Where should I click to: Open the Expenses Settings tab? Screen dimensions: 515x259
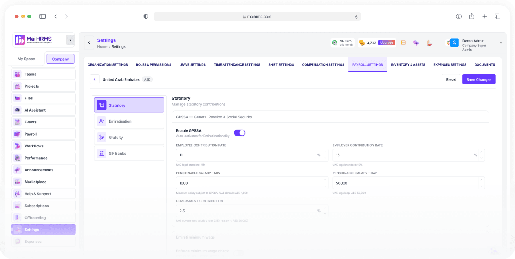click(450, 64)
